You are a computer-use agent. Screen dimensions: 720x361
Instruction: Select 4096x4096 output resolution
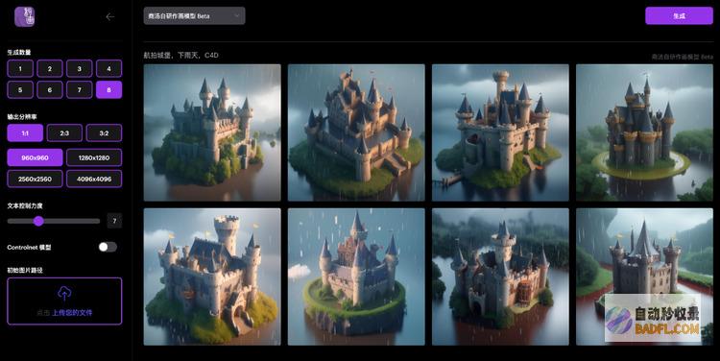click(x=94, y=179)
